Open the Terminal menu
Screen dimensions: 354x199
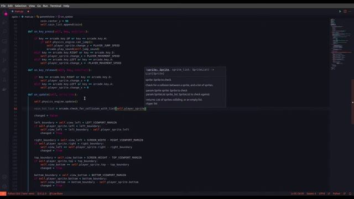(x=56, y=6)
